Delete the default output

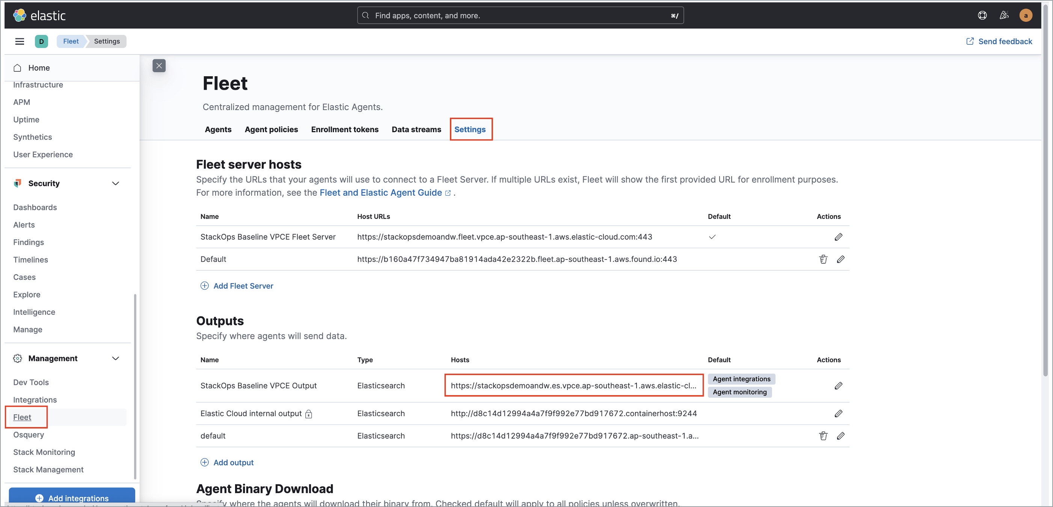(823, 435)
